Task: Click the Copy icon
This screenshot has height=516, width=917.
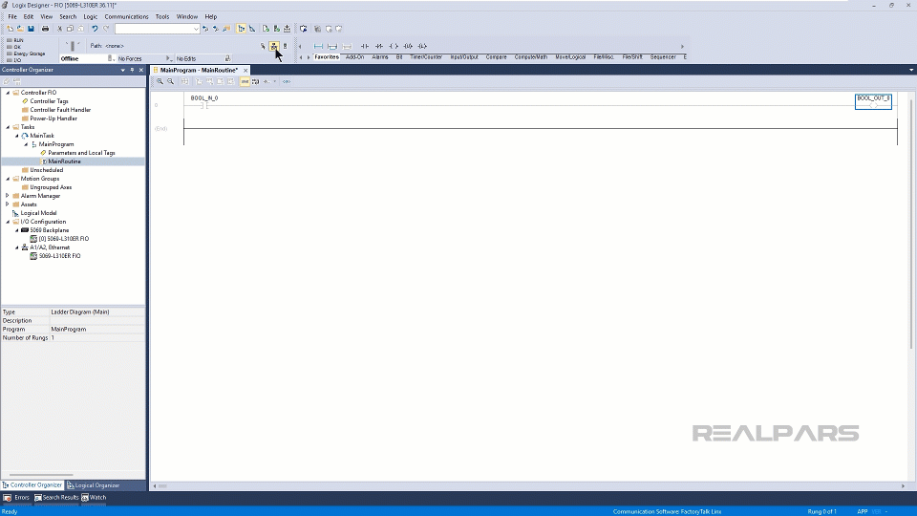Action: click(x=70, y=29)
